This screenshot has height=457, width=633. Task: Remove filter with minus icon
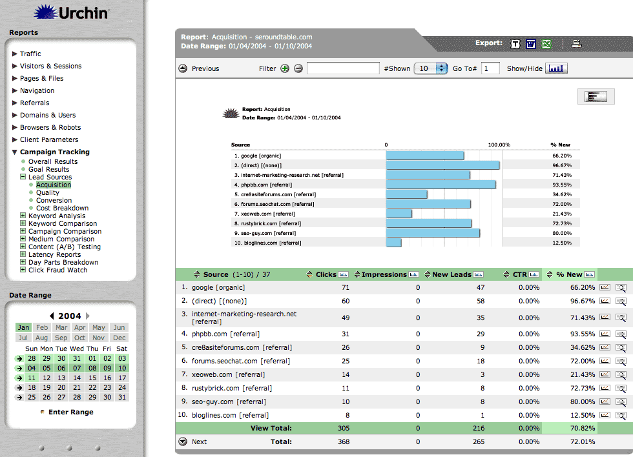coord(298,68)
